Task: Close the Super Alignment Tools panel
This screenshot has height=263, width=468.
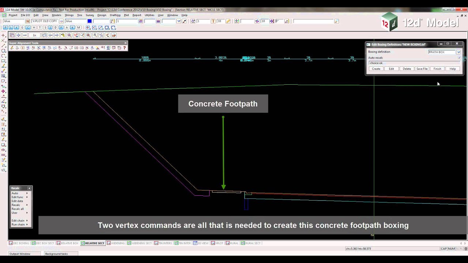Action: (x=125, y=43)
